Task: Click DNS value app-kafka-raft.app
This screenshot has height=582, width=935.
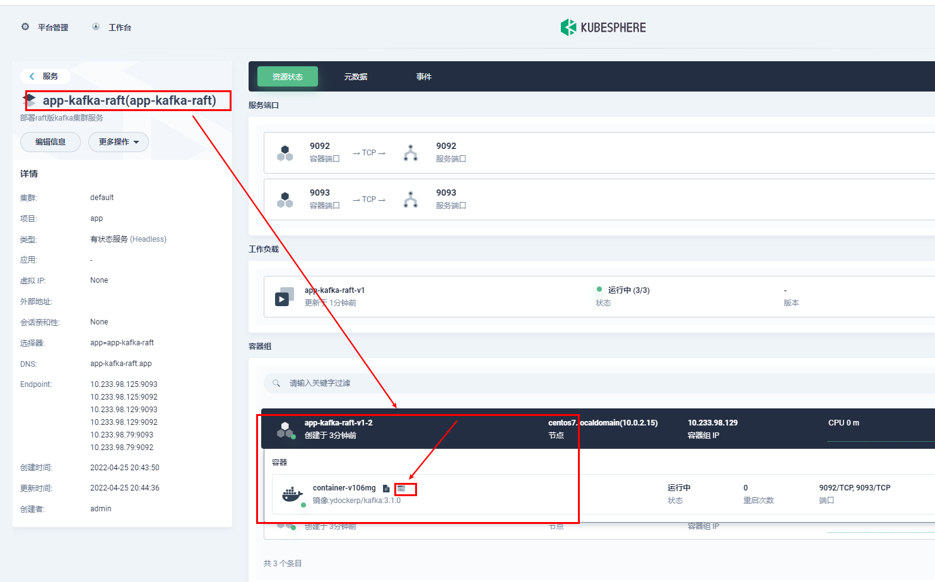Action: 121,364
